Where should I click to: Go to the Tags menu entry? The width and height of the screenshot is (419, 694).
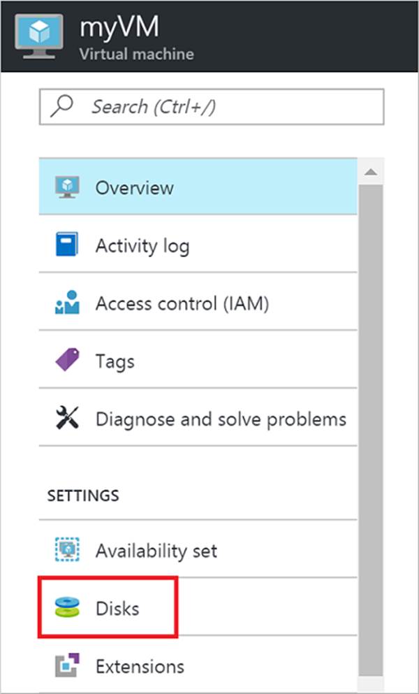tap(115, 361)
